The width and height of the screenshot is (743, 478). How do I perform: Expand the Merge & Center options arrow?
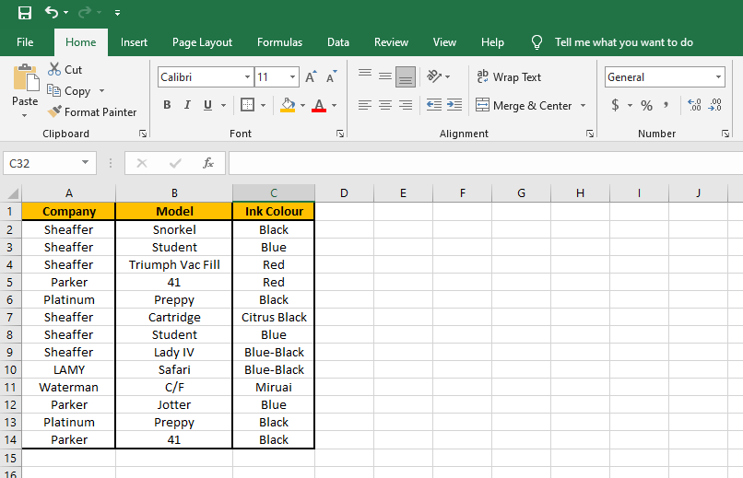(x=583, y=105)
